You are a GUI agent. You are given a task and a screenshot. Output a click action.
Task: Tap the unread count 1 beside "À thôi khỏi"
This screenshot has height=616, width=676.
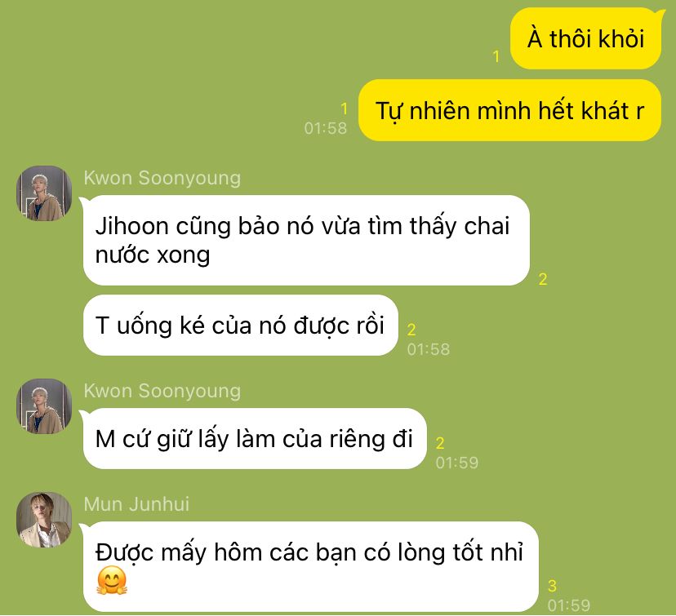496,56
